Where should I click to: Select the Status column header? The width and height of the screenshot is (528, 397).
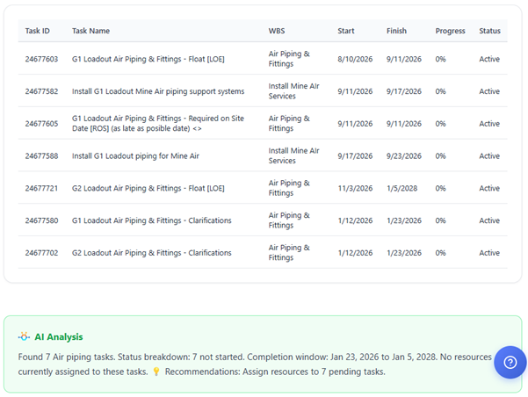pyautogui.click(x=489, y=31)
